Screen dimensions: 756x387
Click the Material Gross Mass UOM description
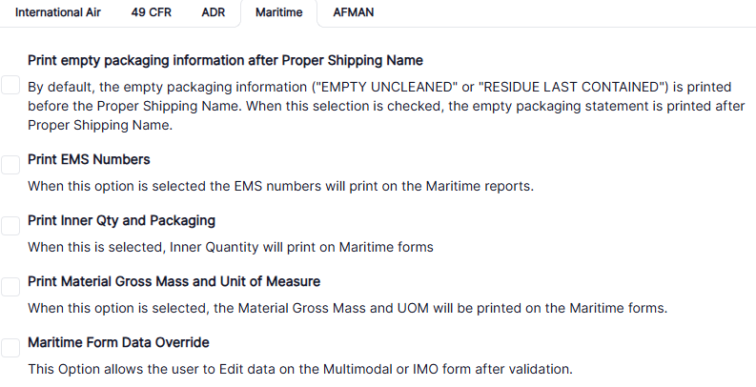[x=347, y=308]
